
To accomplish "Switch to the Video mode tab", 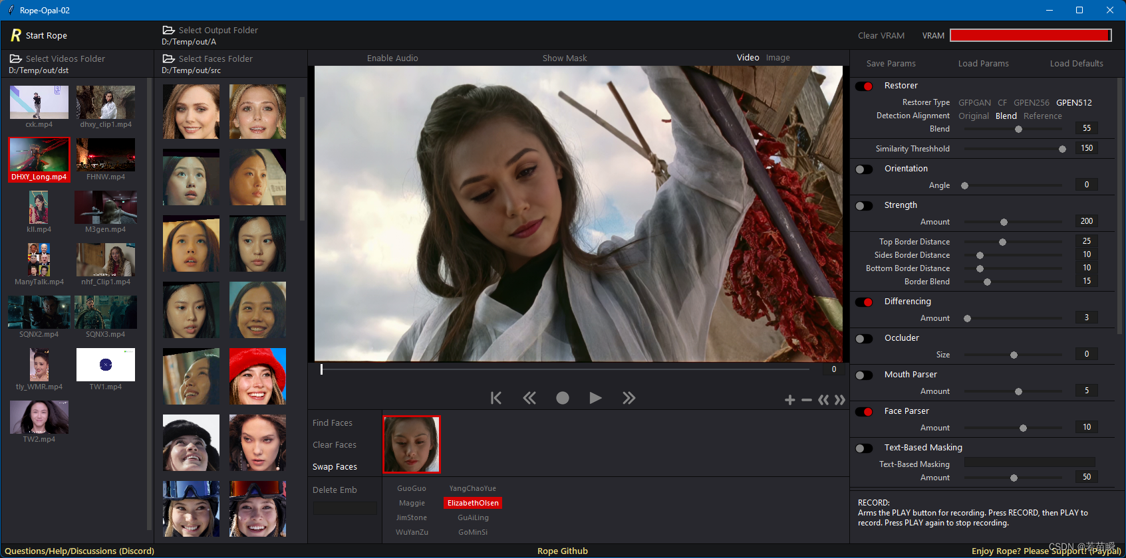I will coord(748,58).
